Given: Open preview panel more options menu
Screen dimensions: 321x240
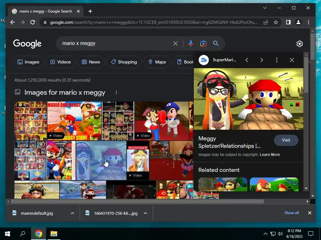Looking at the screenshot, I should [277, 60].
